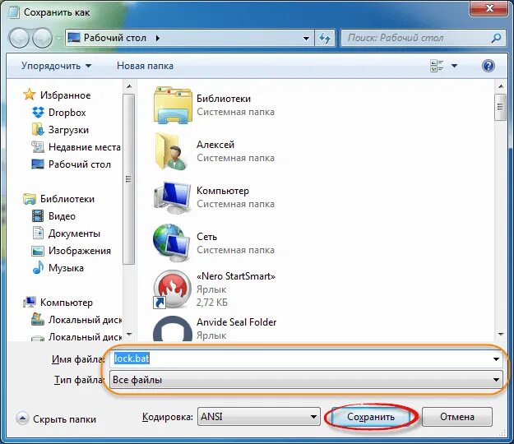Viewport: 514px width, 444px height.
Task: Click the navigation pane scrollbar thumb
Action: 128,179
